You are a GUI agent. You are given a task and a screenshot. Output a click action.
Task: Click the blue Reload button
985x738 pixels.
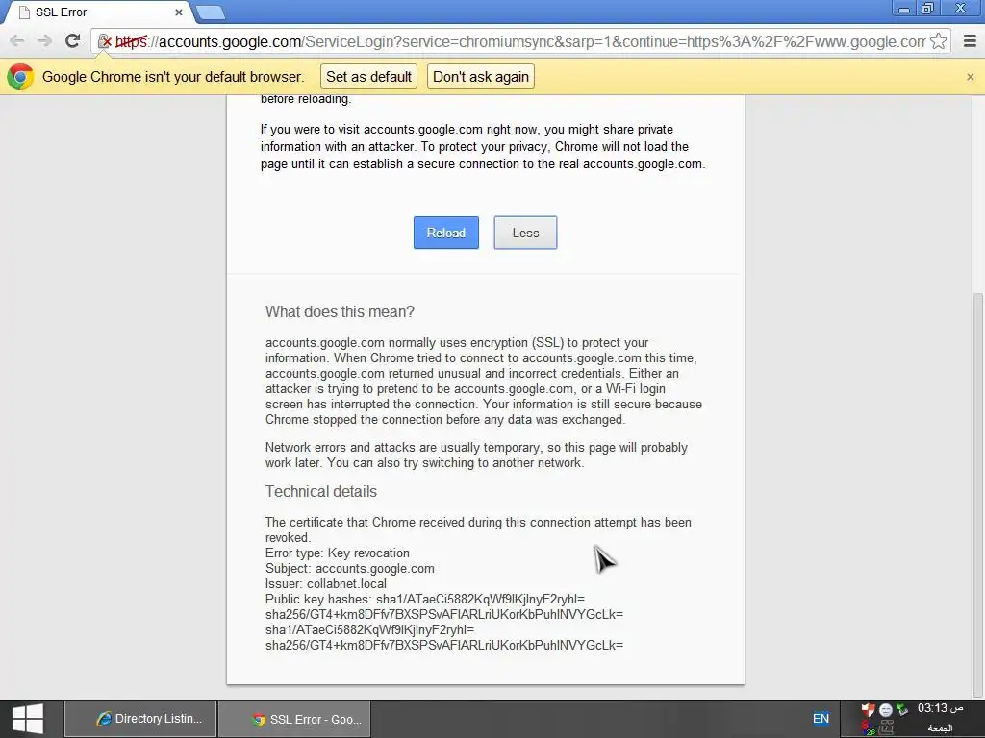(x=446, y=233)
